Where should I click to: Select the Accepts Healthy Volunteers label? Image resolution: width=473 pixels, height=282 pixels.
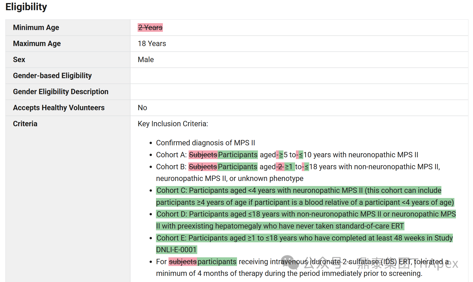(59, 108)
